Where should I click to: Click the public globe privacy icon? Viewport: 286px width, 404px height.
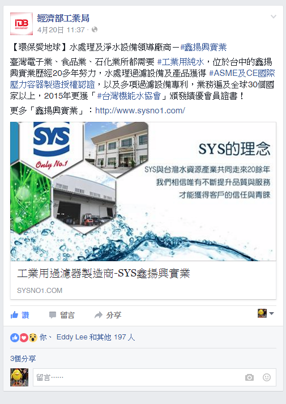pos(95,29)
